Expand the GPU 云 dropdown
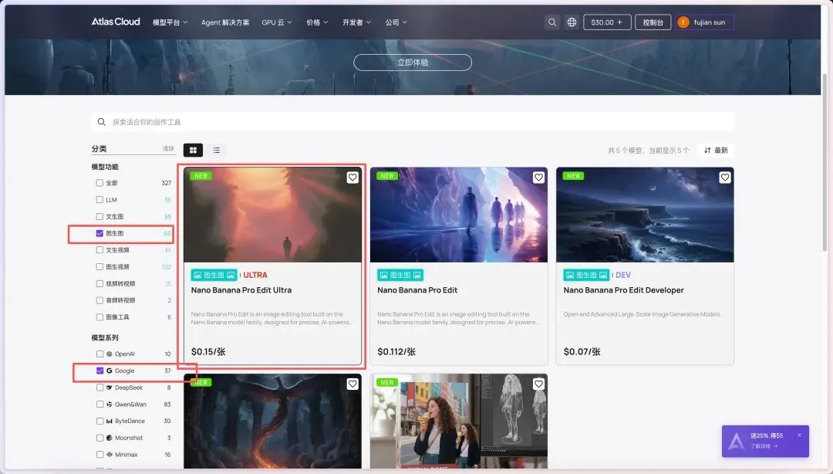This screenshot has height=474, width=833. pos(277,22)
